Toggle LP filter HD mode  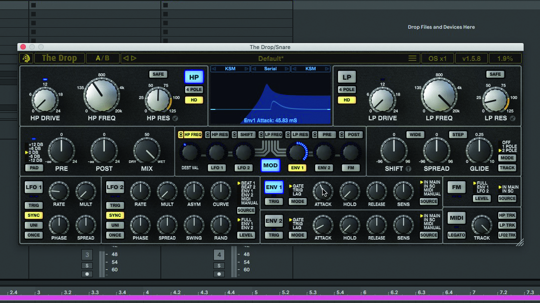(347, 100)
